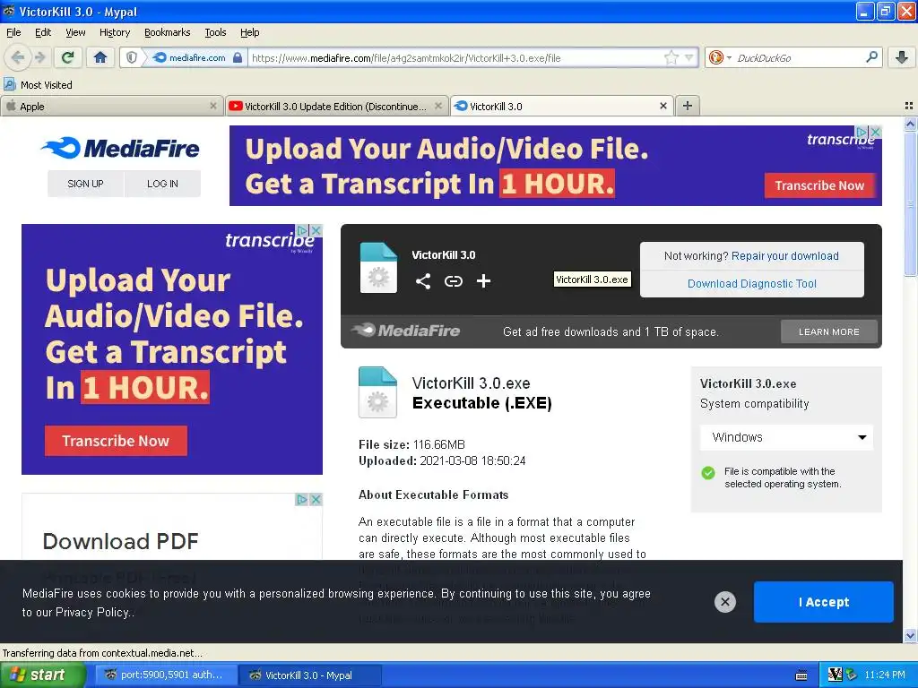Bookmark this page with the star

(671, 57)
